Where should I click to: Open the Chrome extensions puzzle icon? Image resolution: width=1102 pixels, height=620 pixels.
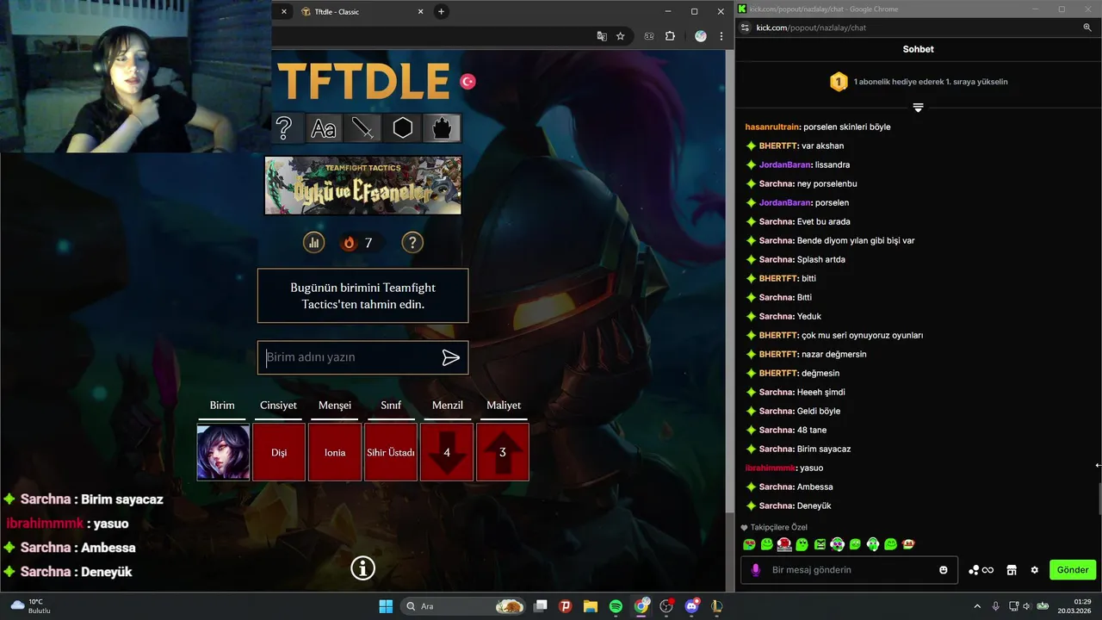tap(671, 36)
